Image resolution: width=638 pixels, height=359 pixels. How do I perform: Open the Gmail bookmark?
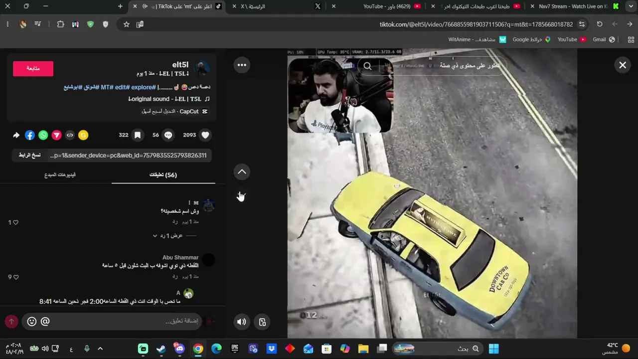pos(604,39)
